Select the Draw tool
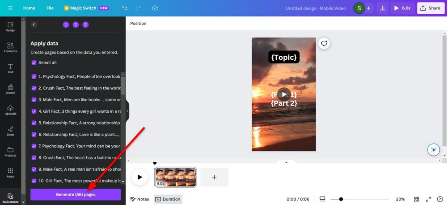The image size is (447, 205). click(10, 131)
